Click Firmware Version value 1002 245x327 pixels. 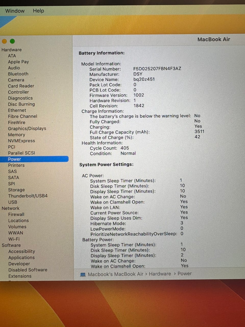139,95
